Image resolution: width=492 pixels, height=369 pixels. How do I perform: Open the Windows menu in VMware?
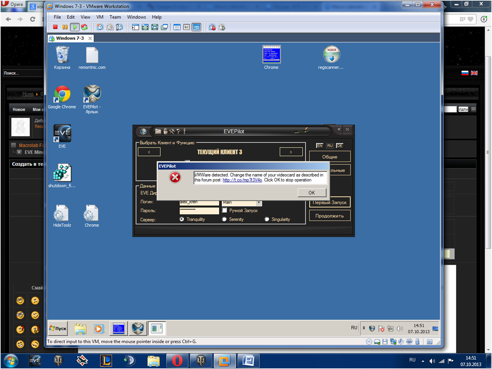pos(136,17)
